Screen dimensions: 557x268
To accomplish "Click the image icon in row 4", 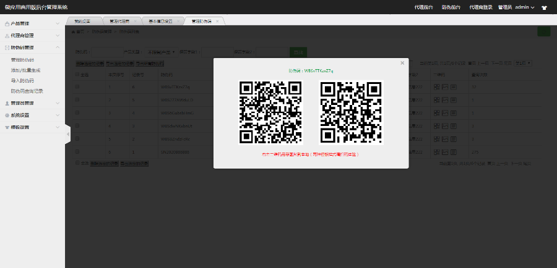I will [445, 126].
